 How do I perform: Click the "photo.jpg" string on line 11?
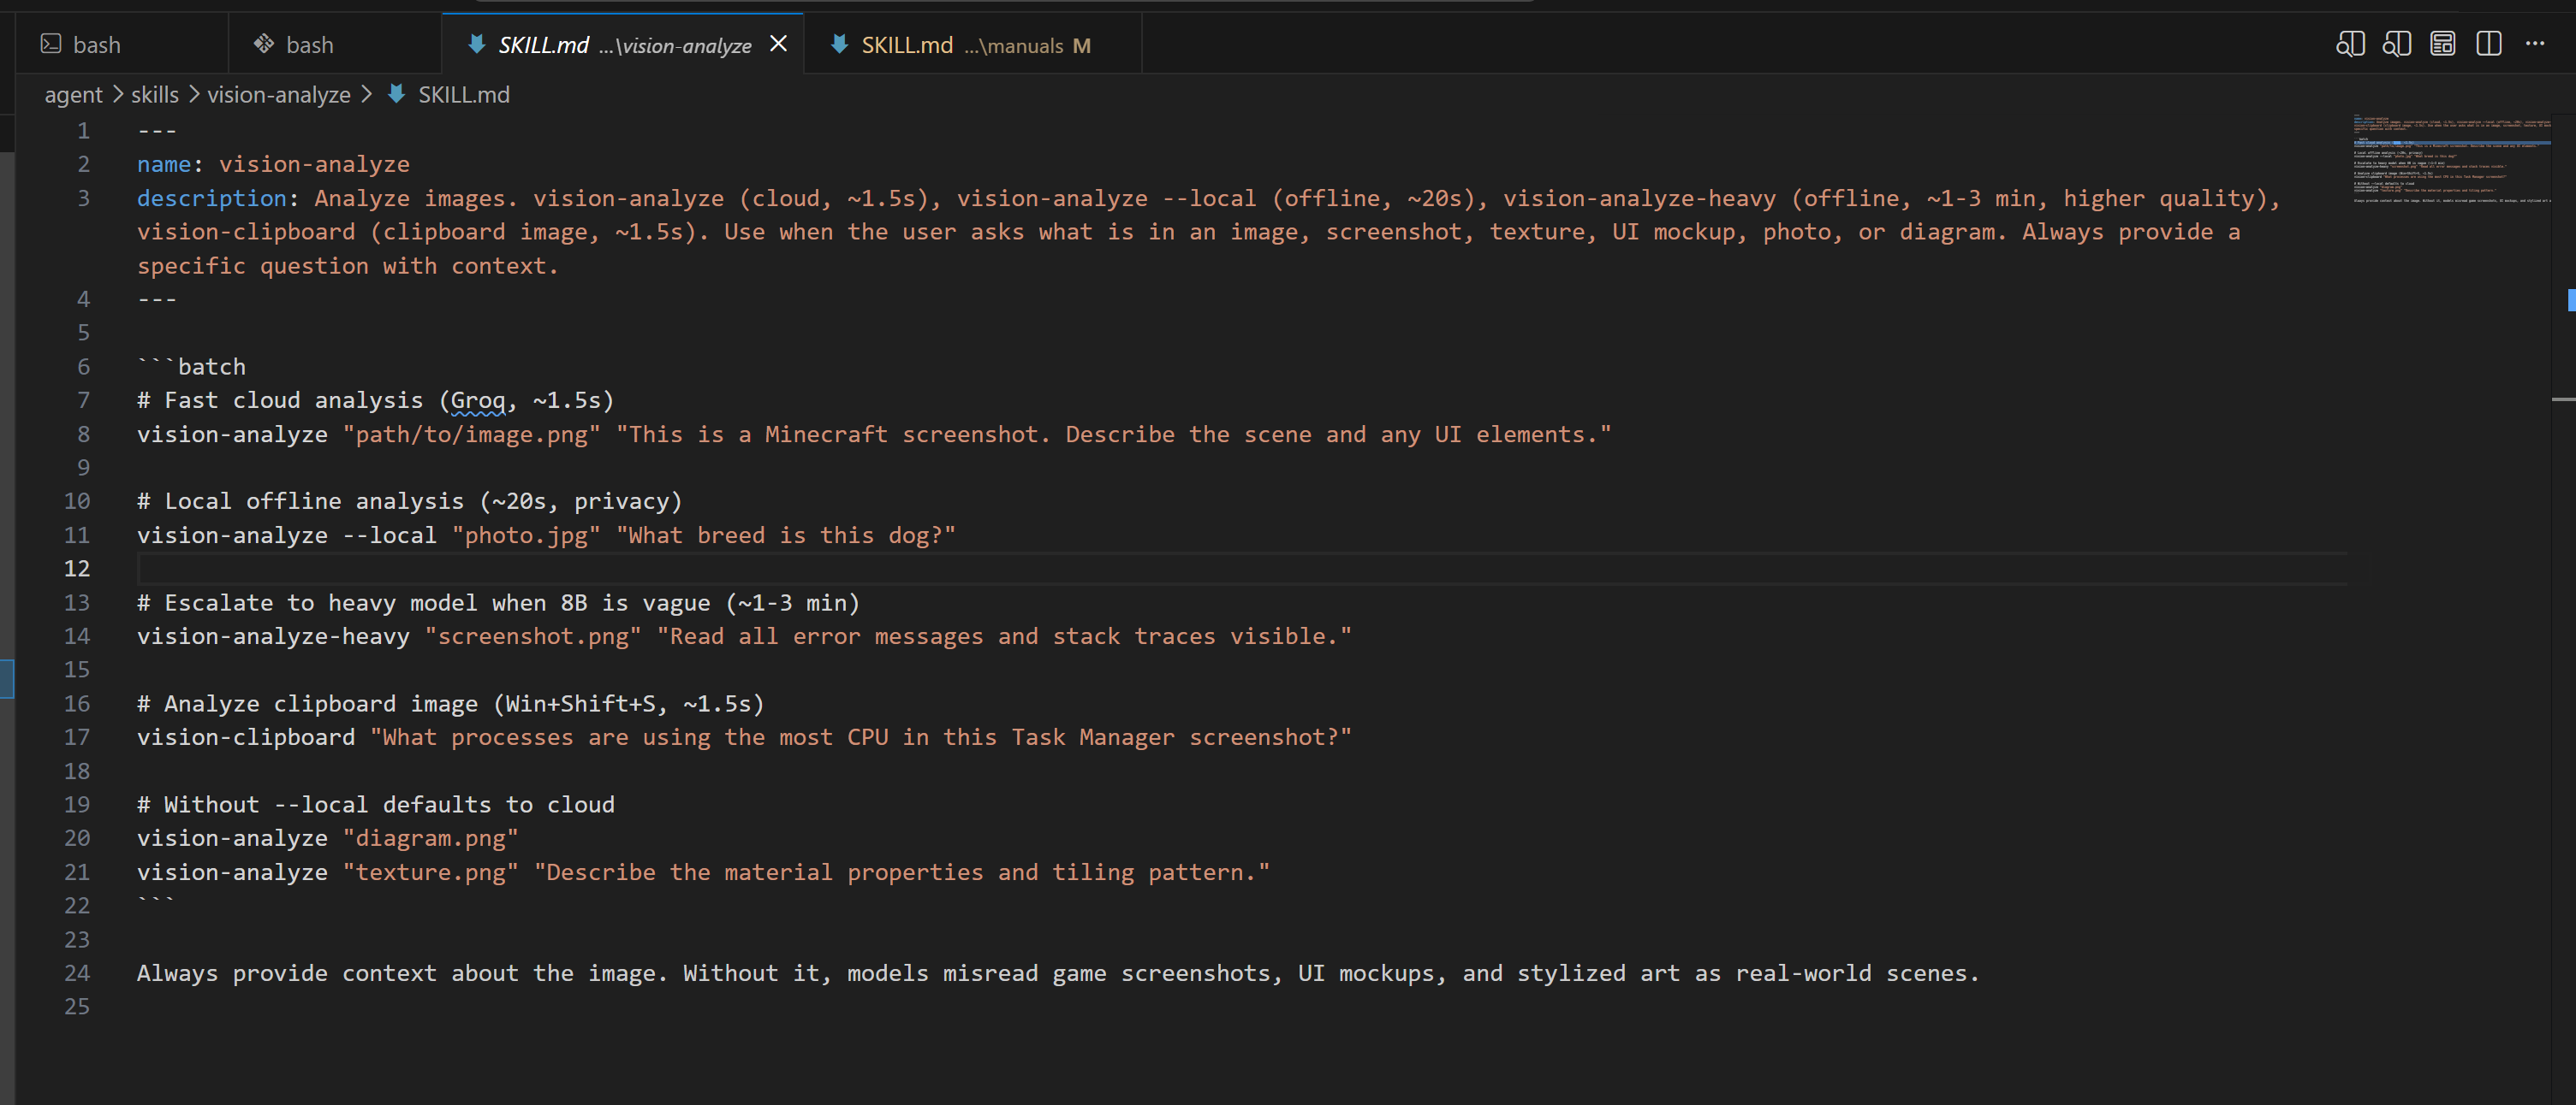point(527,535)
